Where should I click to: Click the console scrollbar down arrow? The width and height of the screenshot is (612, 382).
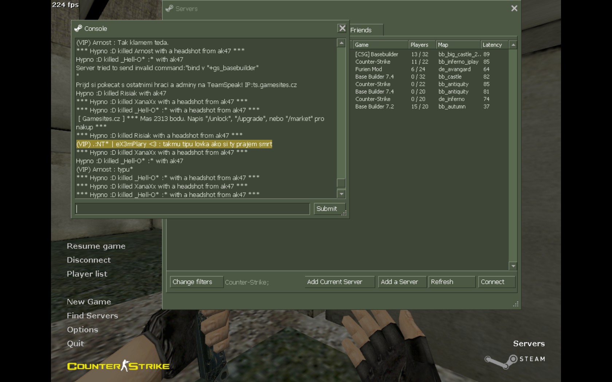(341, 194)
